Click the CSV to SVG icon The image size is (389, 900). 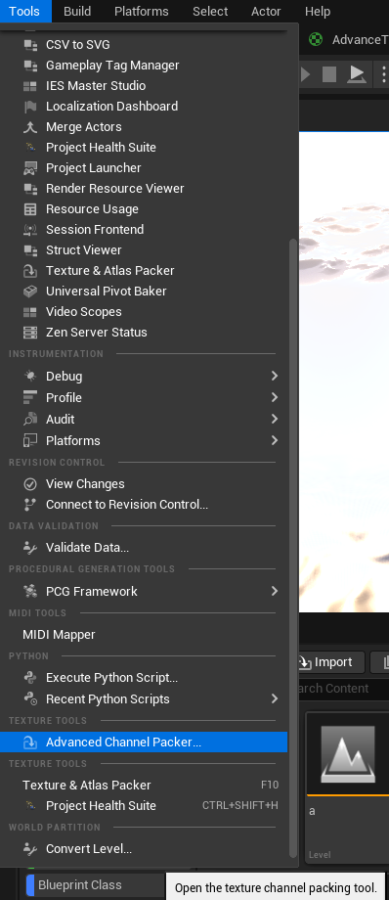click(30, 45)
